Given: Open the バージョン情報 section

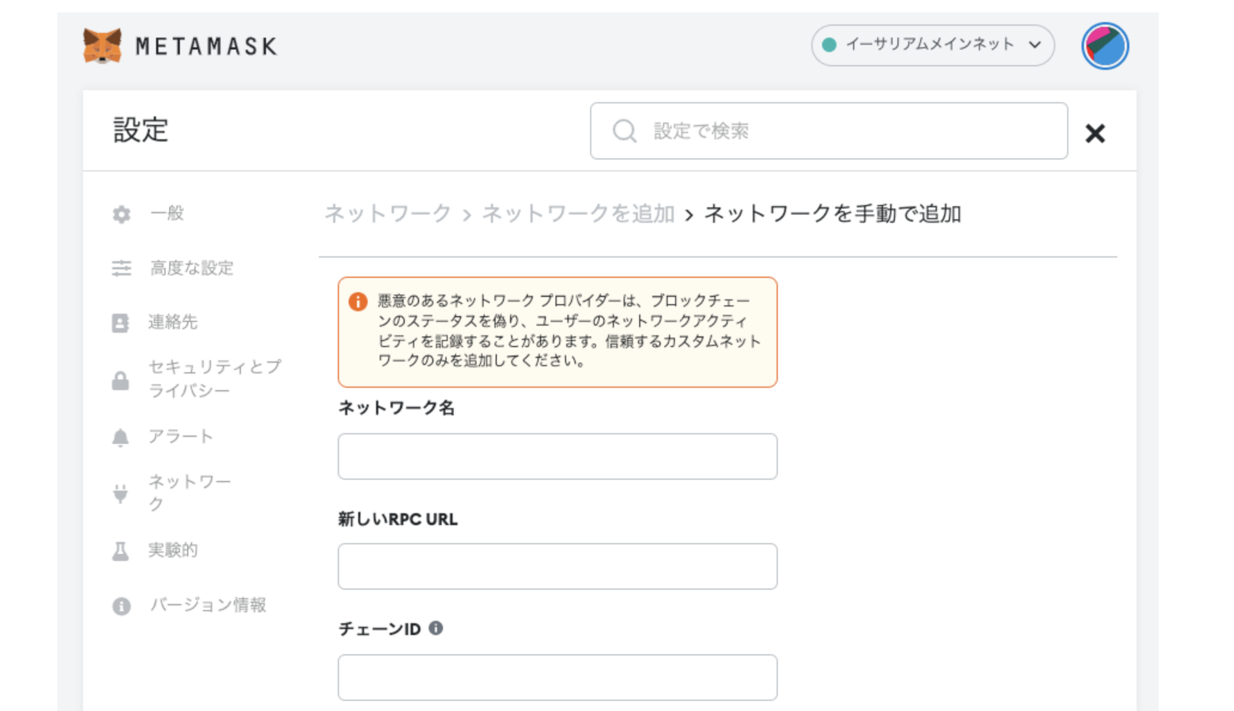Looking at the screenshot, I should click(x=207, y=605).
